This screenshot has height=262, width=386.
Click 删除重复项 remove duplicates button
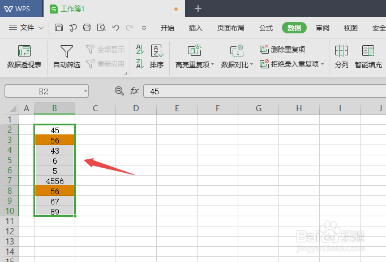282,49
